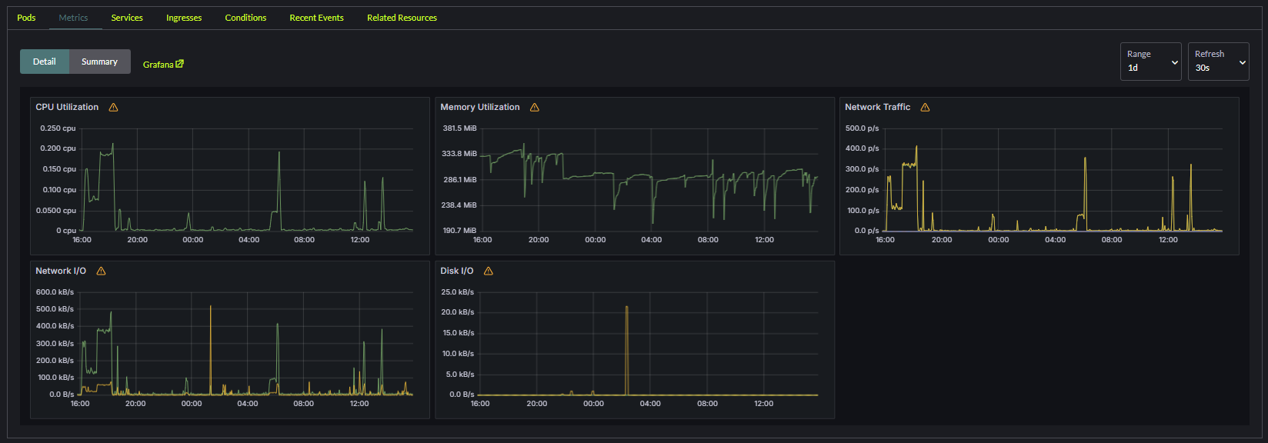Click the 190.7 MiB axis label
This screenshot has width=1268, height=443.
pyautogui.click(x=459, y=231)
